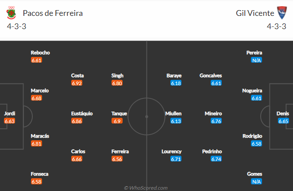The image size is (293, 191).
Task: Click Tanque's 6.9 rating badge
Action: coord(117,121)
